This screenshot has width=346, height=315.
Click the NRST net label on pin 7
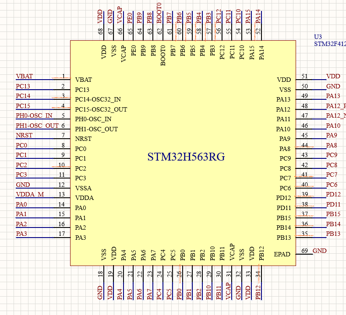coord(24,135)
